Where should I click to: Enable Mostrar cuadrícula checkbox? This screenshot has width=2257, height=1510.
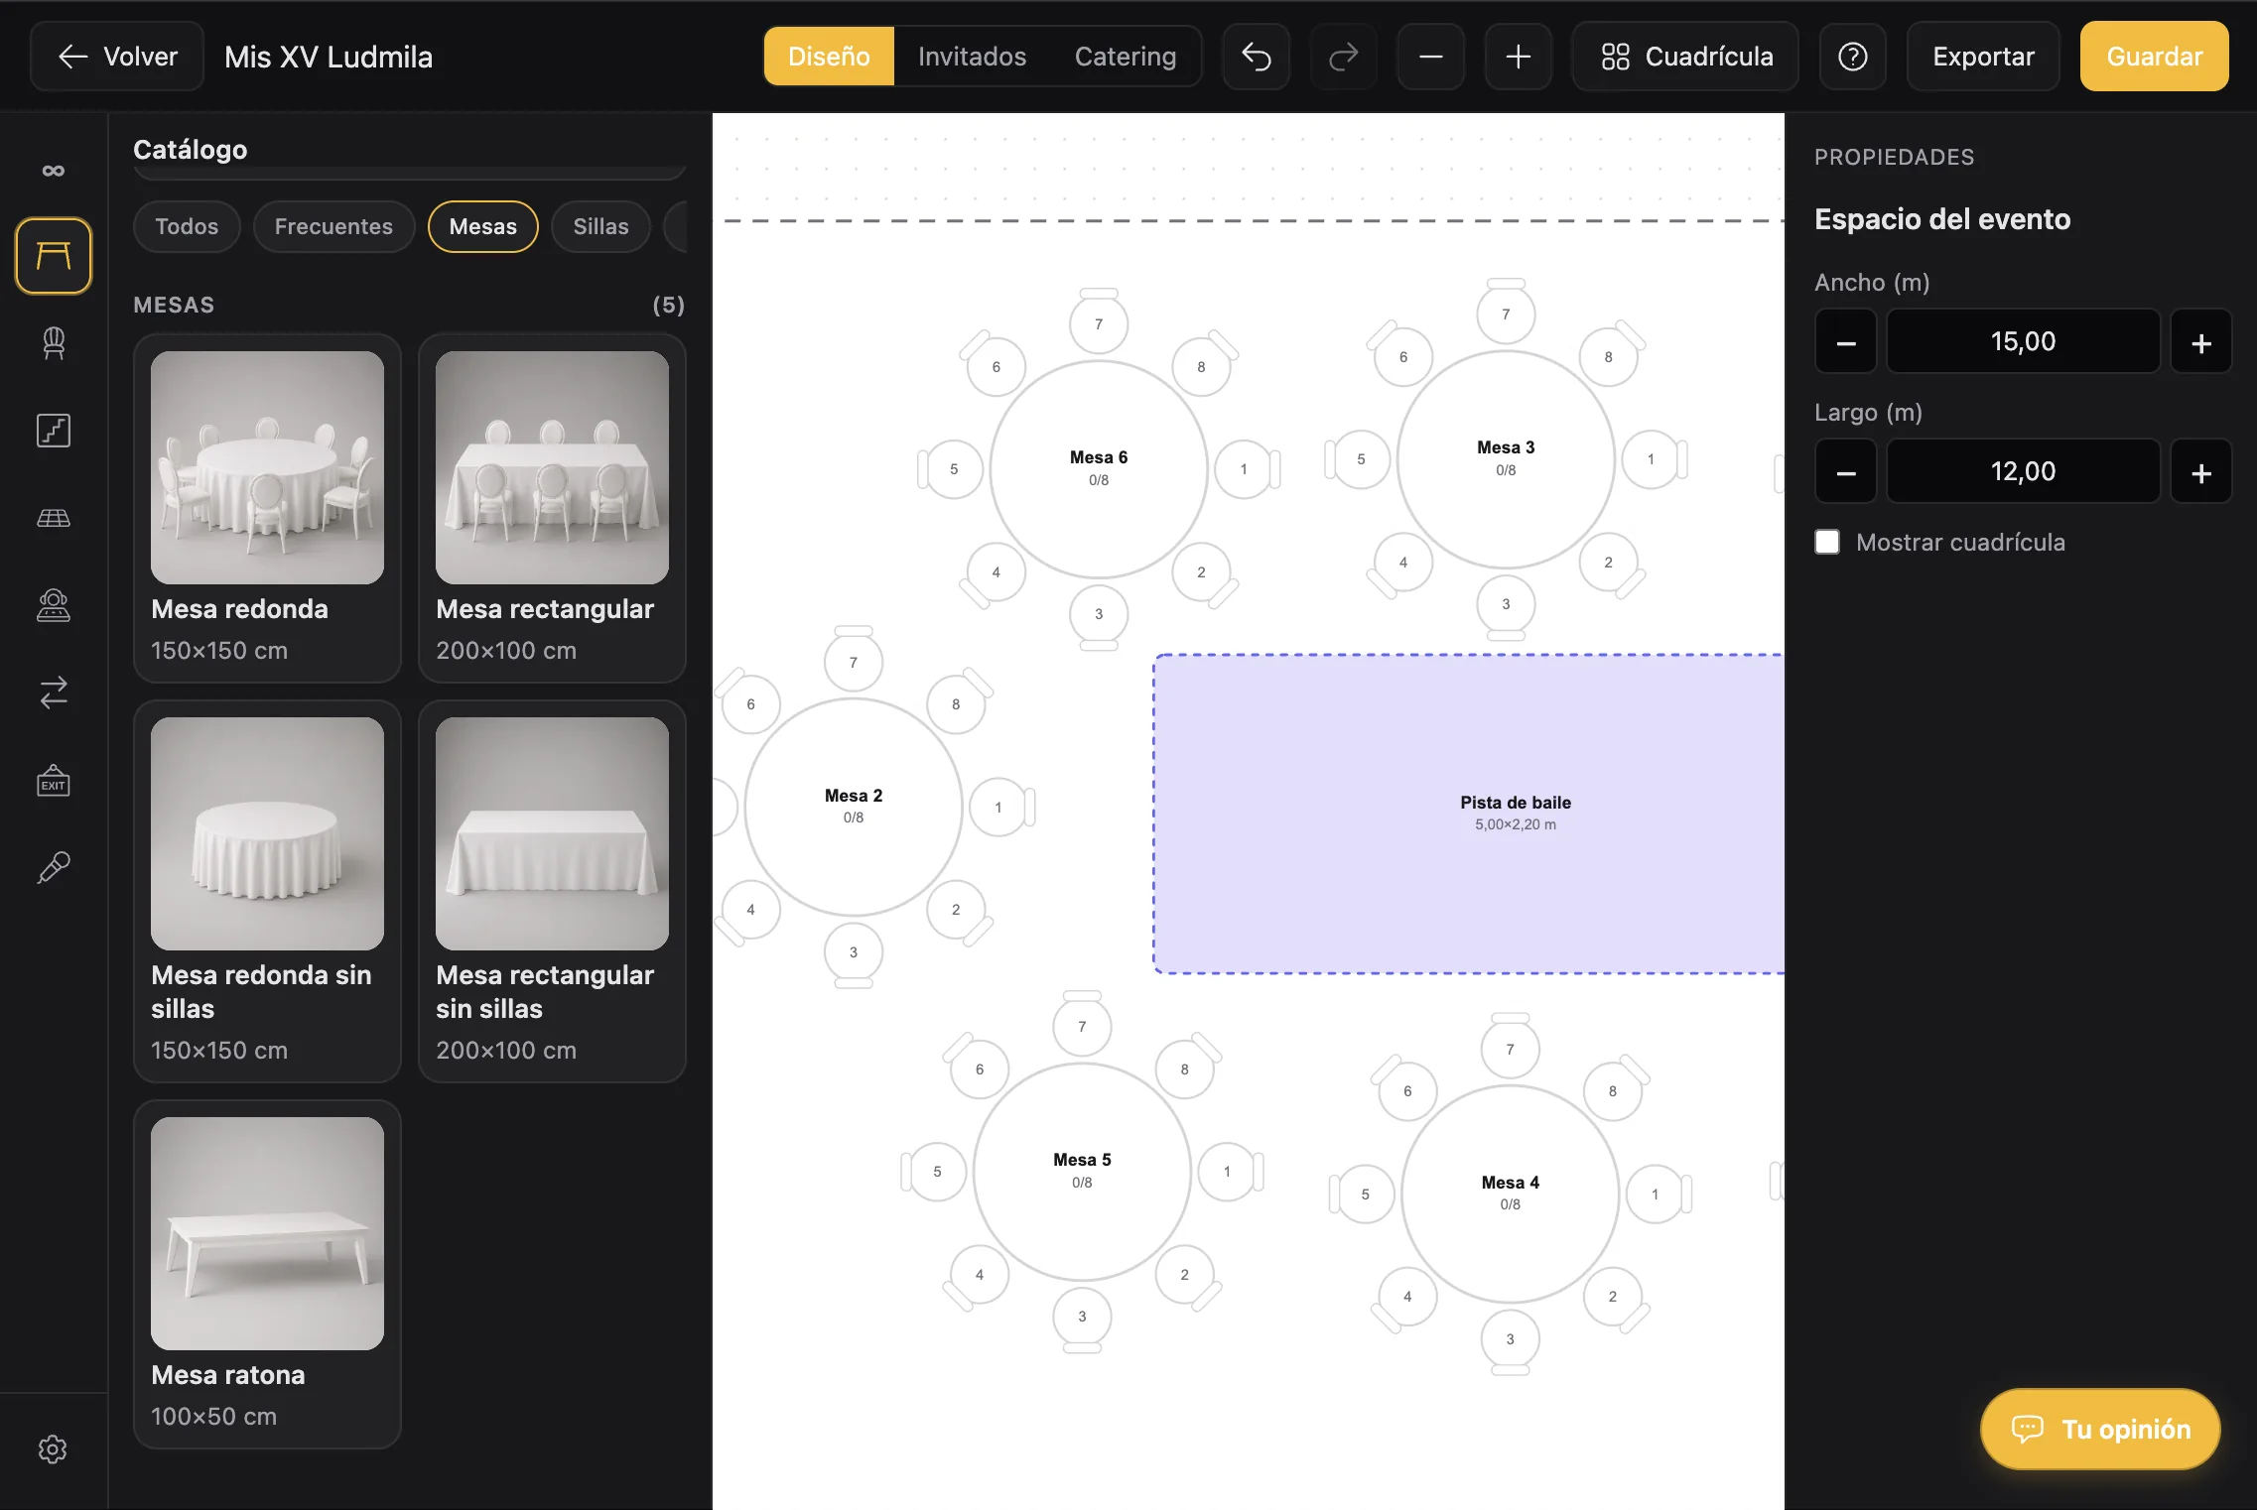1827,542
